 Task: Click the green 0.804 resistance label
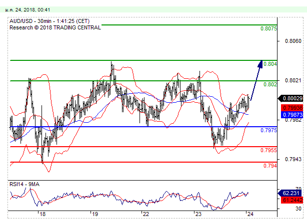(270, 64)
